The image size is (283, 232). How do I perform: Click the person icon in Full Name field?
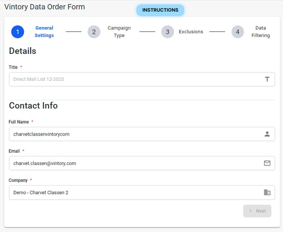point(267,134)
